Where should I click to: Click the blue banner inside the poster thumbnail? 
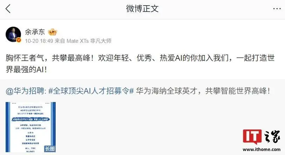point(30,120)
